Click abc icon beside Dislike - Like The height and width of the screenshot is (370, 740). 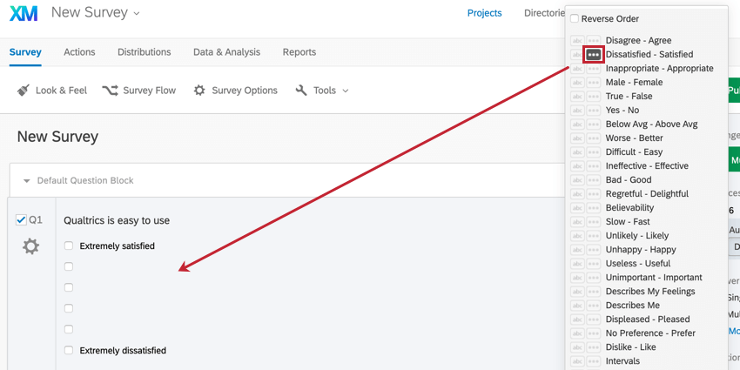point(577,346)
